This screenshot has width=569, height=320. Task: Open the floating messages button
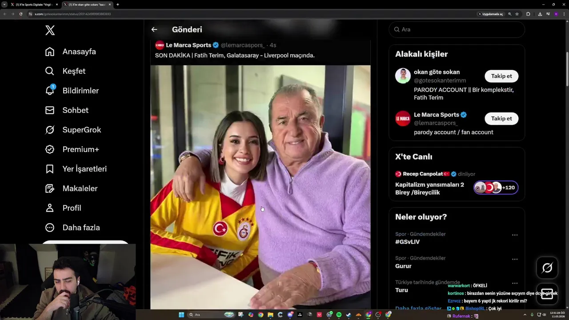point(547,294)
